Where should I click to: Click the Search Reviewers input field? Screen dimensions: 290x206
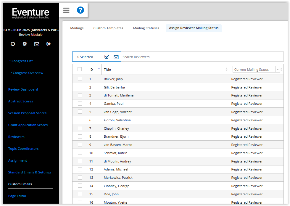201,57
